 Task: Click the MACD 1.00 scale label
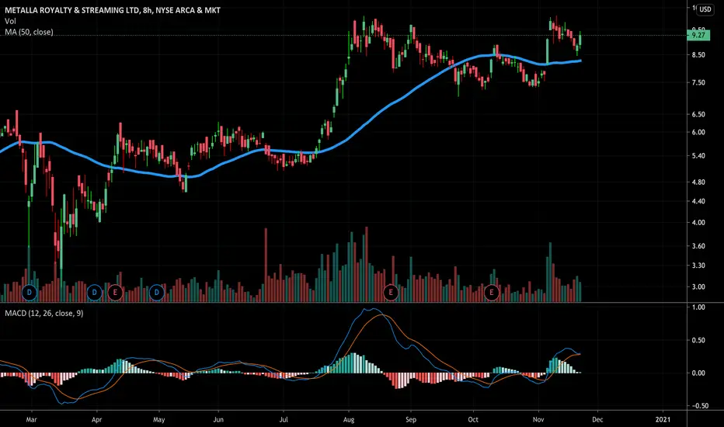tap(698, 307)
